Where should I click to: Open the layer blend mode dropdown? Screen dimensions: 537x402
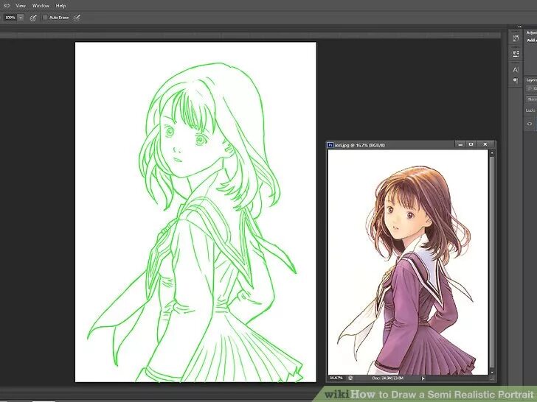(x=532, y=99)
